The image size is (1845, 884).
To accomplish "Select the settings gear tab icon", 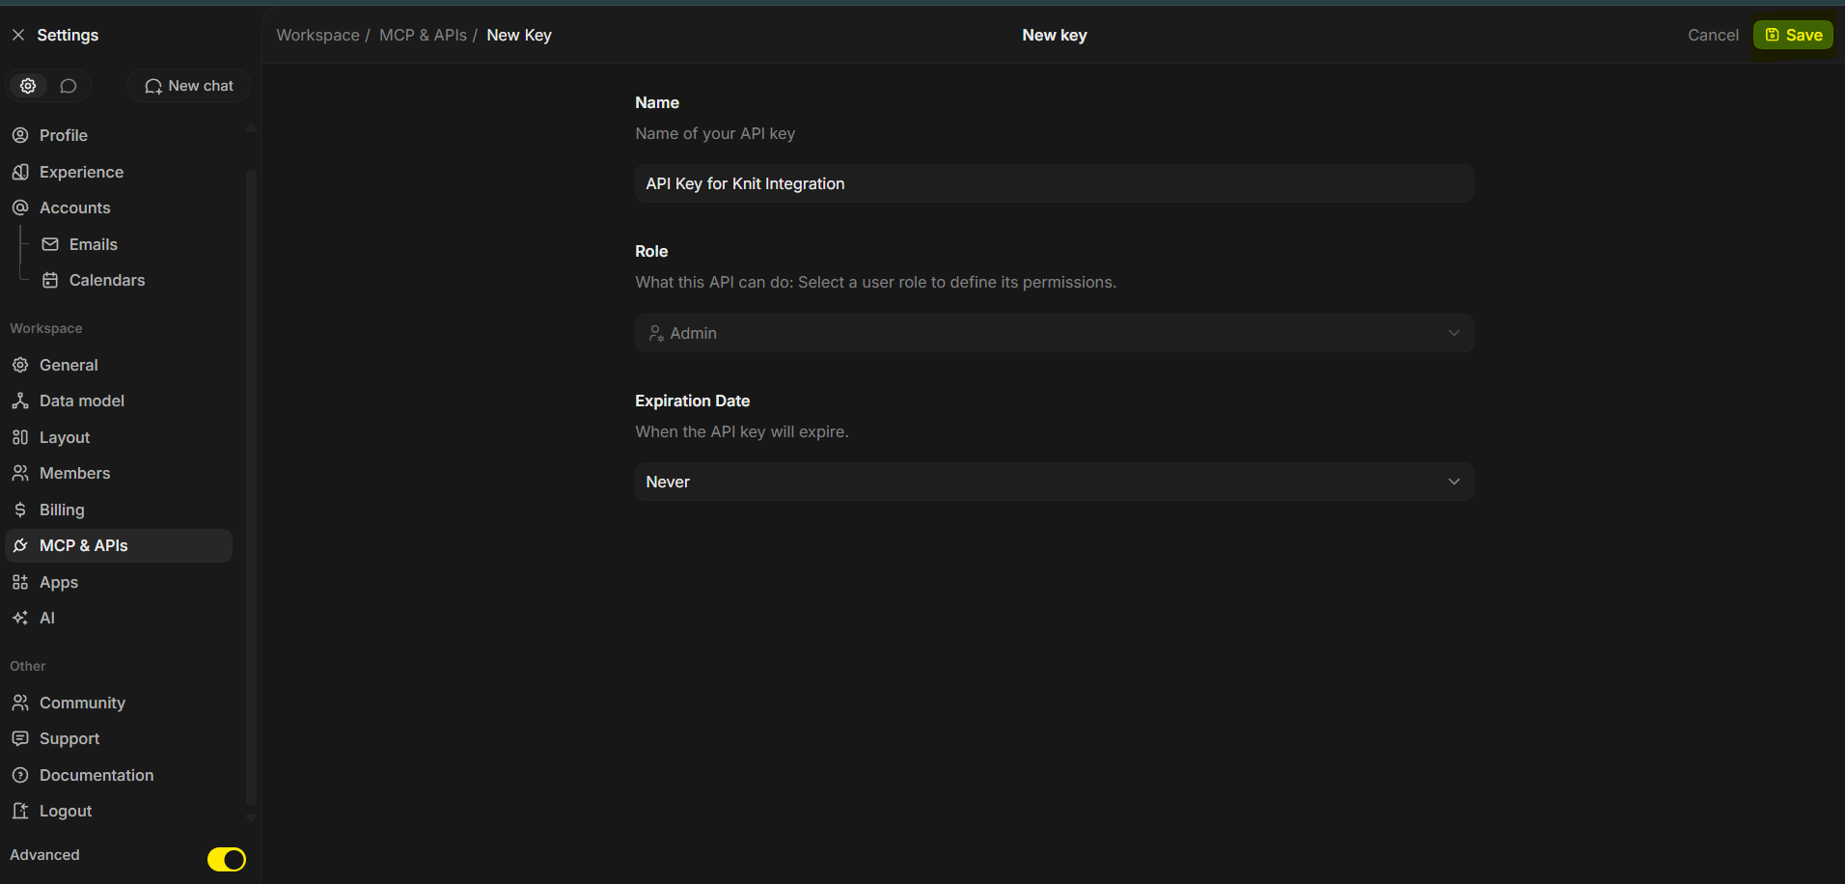I will tap(28, 86).
